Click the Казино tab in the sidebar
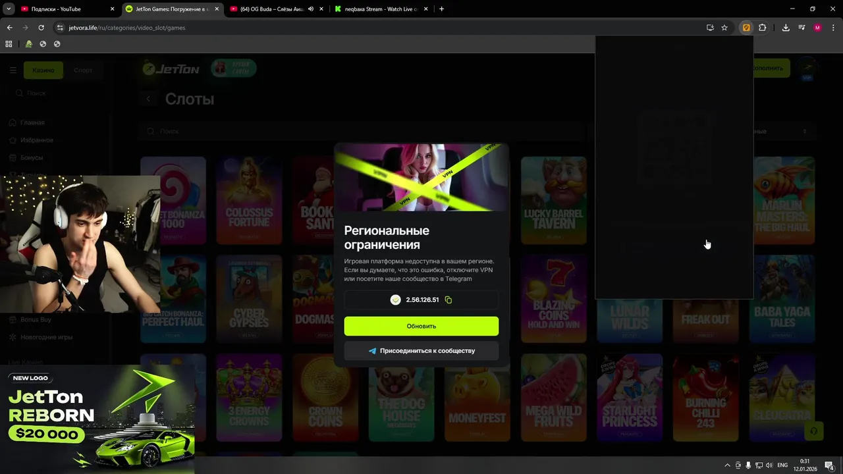 [x=43, y=70]
